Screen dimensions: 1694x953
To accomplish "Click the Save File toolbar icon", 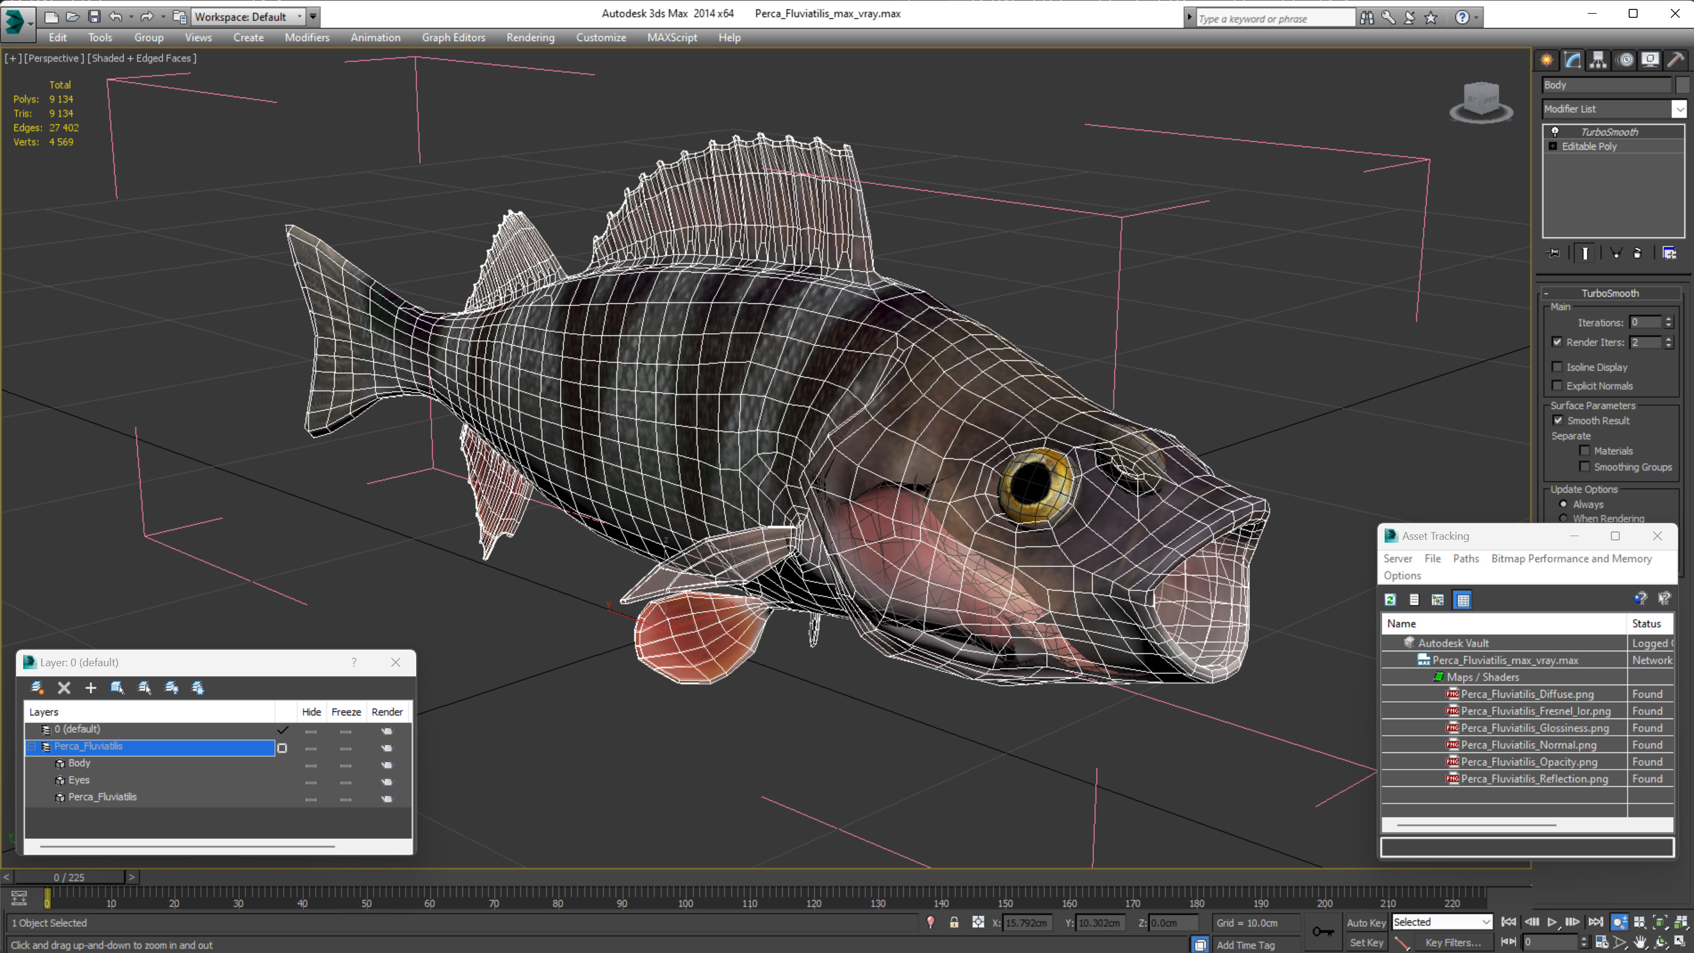I will 94,17.
